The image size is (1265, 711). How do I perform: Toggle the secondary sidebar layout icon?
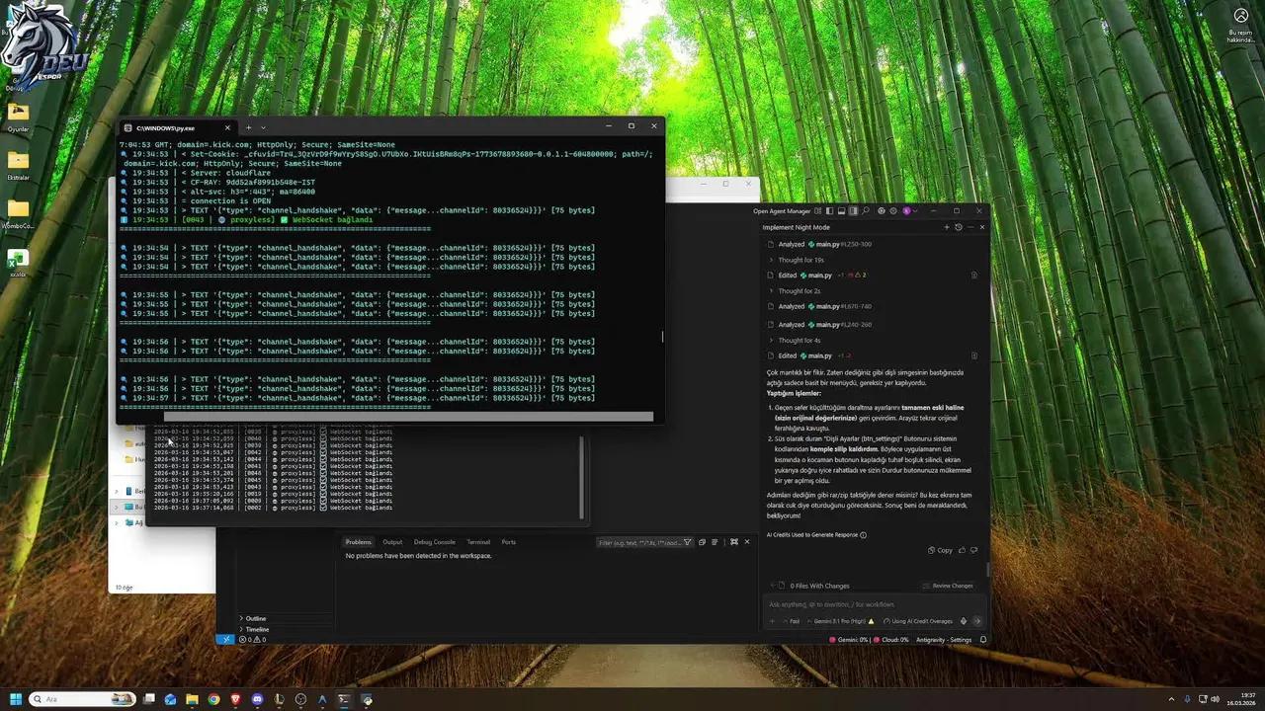(853, 210)
